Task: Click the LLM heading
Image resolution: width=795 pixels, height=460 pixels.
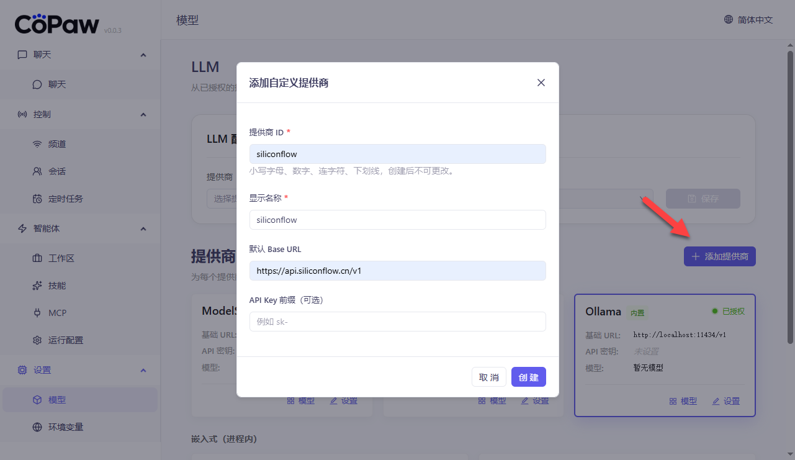Action: coord(205,67)
